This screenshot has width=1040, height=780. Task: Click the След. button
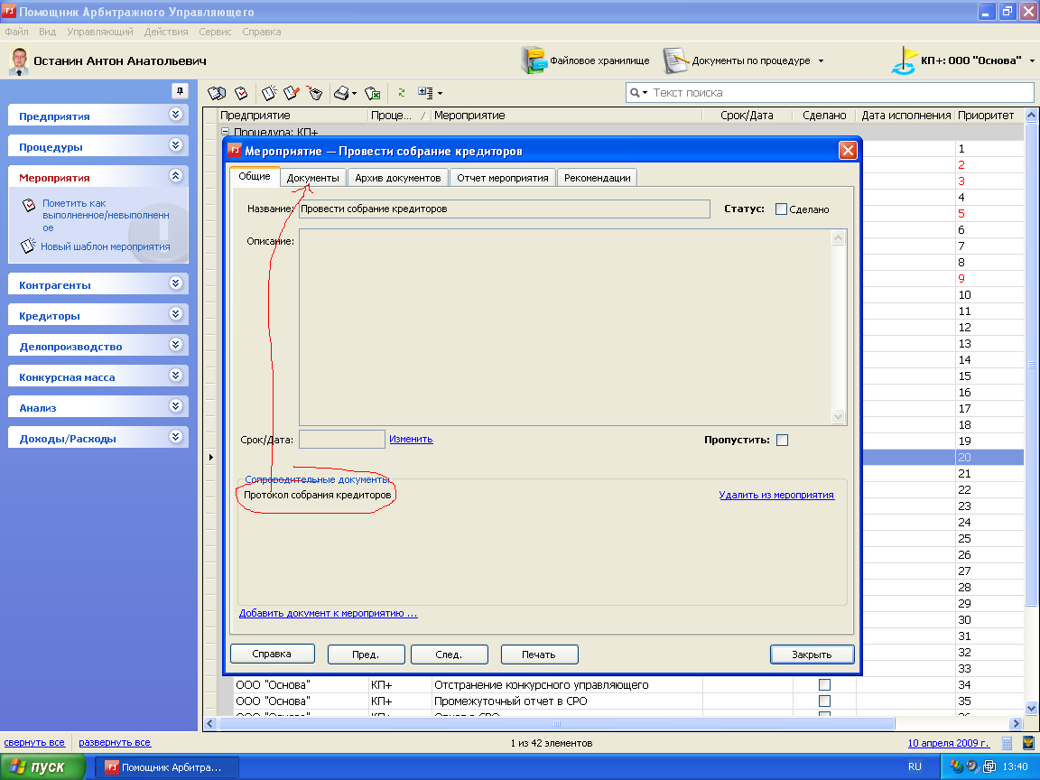point(449,655)
